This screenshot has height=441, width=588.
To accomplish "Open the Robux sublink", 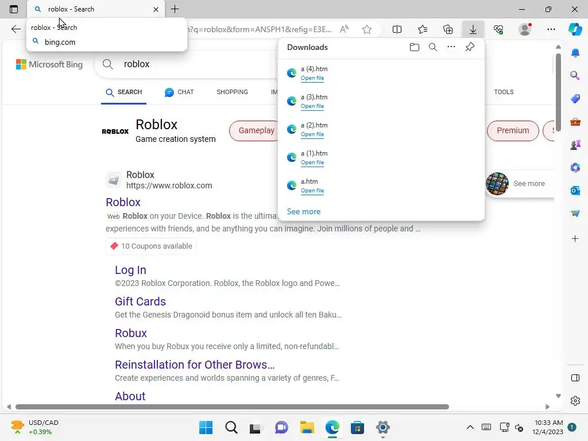I will 131,333.
